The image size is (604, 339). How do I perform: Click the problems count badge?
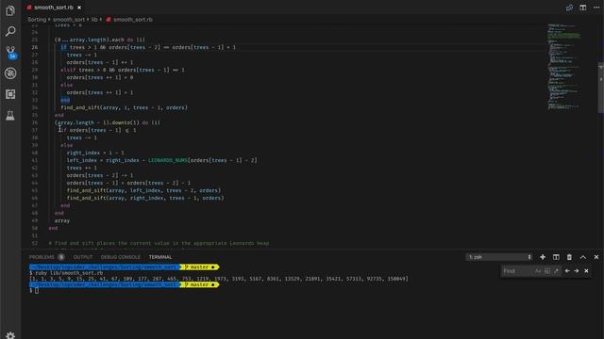point(60,257)
